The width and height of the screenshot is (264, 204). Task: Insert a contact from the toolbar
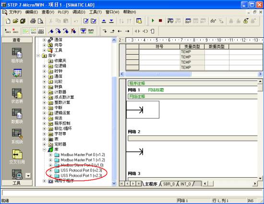tap(137, 31)
